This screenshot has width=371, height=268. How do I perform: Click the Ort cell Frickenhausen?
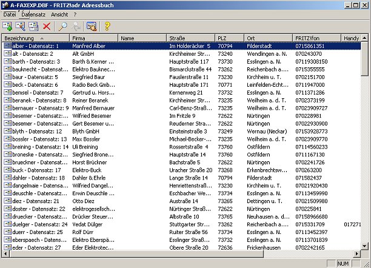pos(264,247)
